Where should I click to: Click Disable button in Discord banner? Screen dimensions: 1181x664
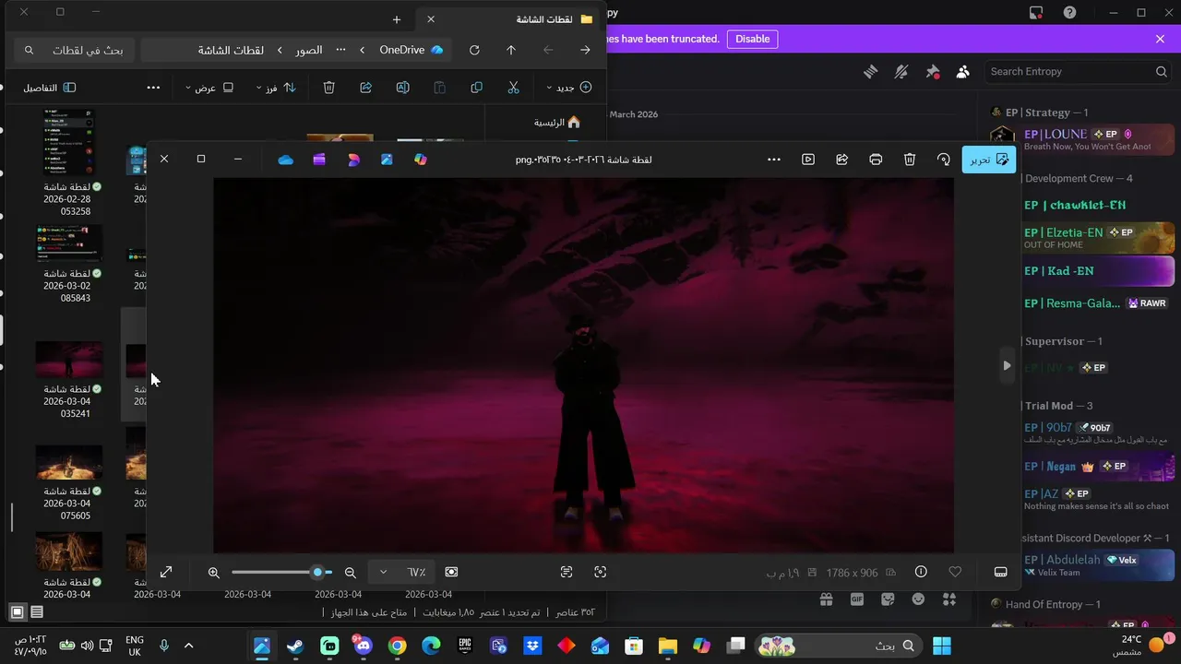(752, 39)
